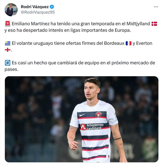Click the England flag emoji
This screenshot has width=163, height=165.
coord(8,50)
